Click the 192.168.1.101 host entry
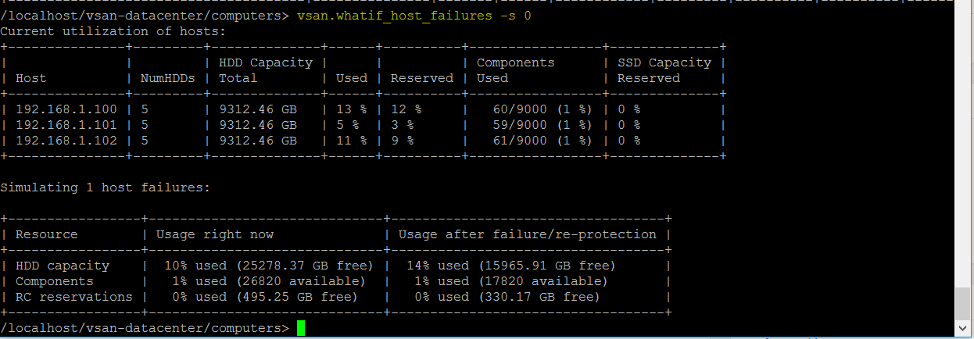Viewport: 974px width, 339px height. point(66,125)
